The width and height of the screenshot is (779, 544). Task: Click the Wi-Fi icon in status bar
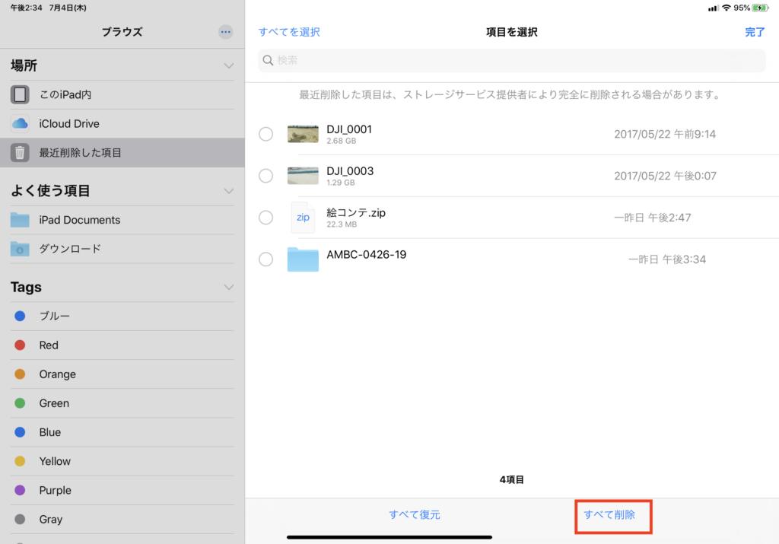coord(727,8)
